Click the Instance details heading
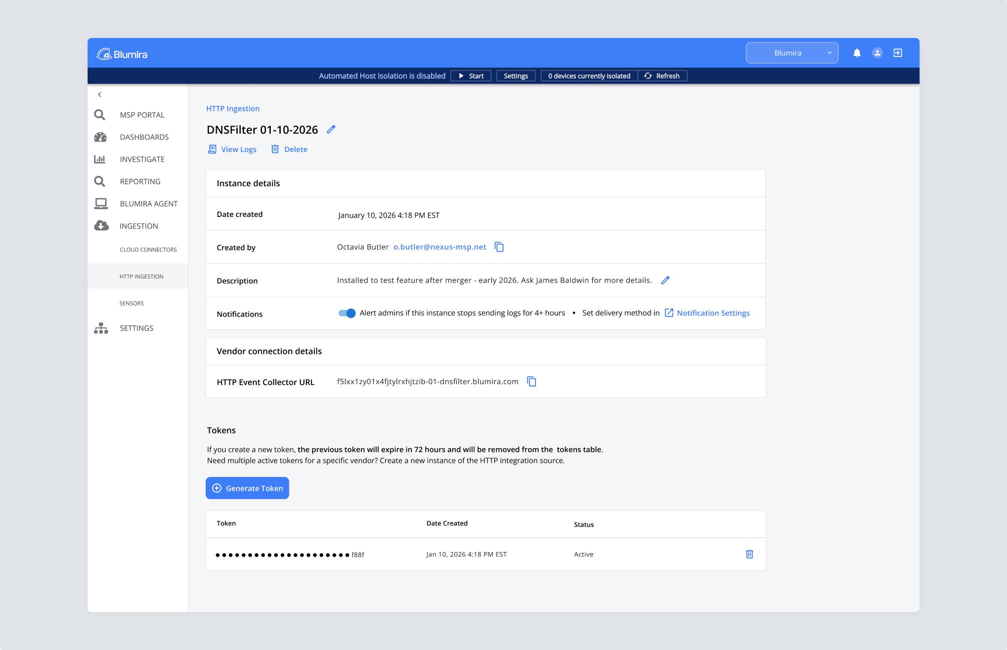This screenshot has width=1007, height=650. 248,183
